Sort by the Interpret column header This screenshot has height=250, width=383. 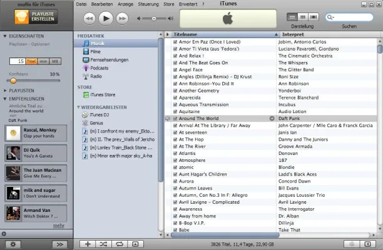pos(327,34)
